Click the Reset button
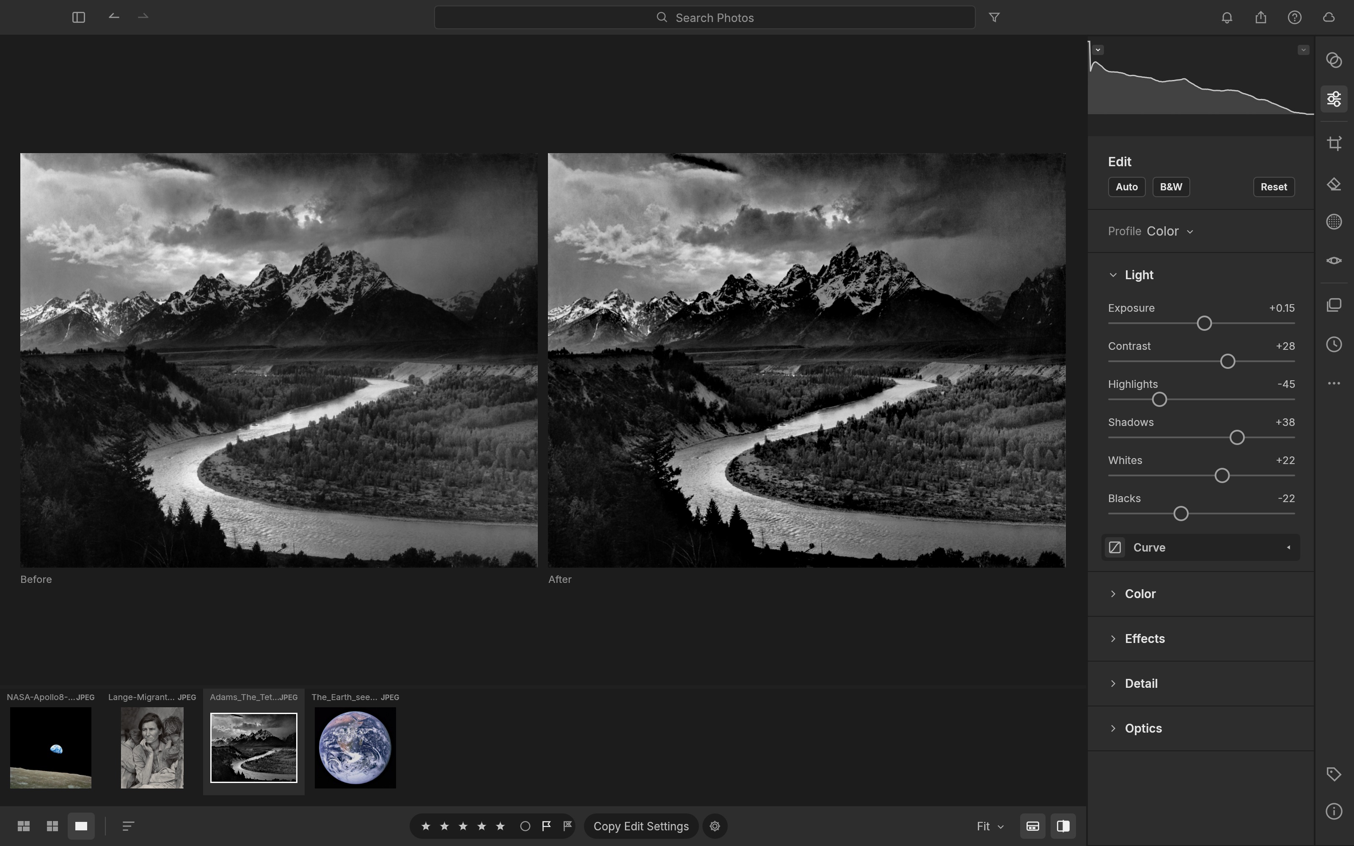The width and height of the screenshot is (1354, 846). (x=1274, y=187)
